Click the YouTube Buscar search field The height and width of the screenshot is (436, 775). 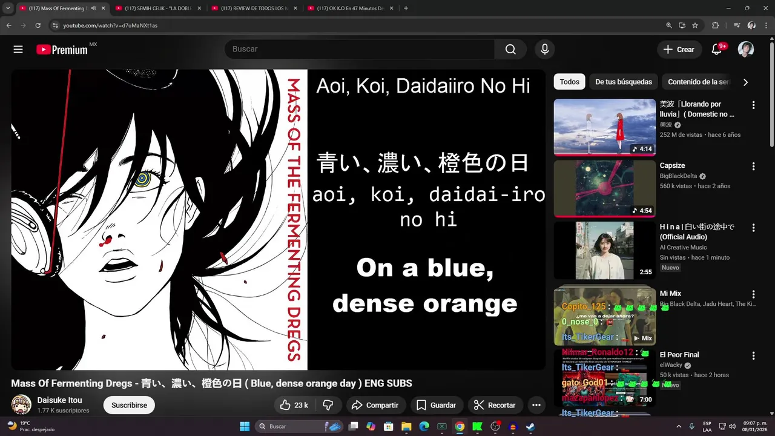(x=360, y=50)
